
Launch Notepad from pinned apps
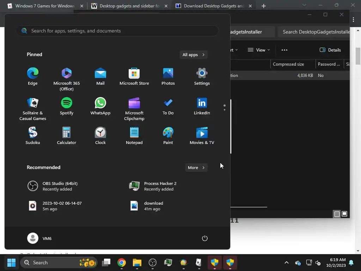[x=134, y=136]
